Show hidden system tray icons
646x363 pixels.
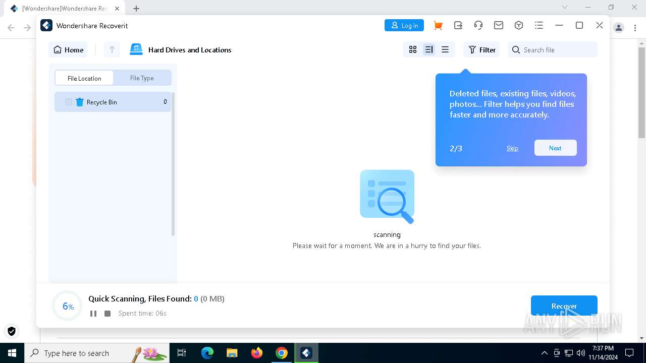click(544, 353)
